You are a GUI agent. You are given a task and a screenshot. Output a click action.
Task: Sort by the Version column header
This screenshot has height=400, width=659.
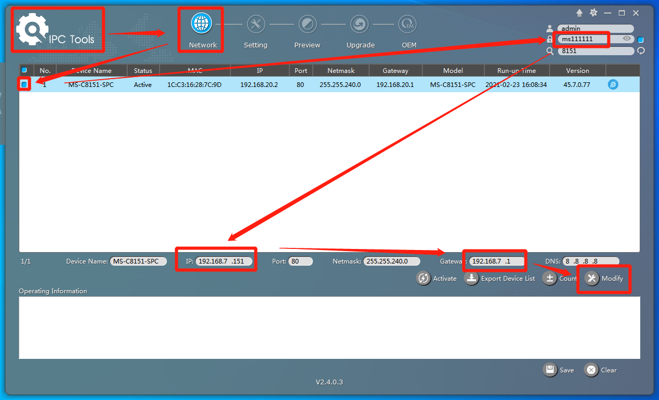coord(578,70)
